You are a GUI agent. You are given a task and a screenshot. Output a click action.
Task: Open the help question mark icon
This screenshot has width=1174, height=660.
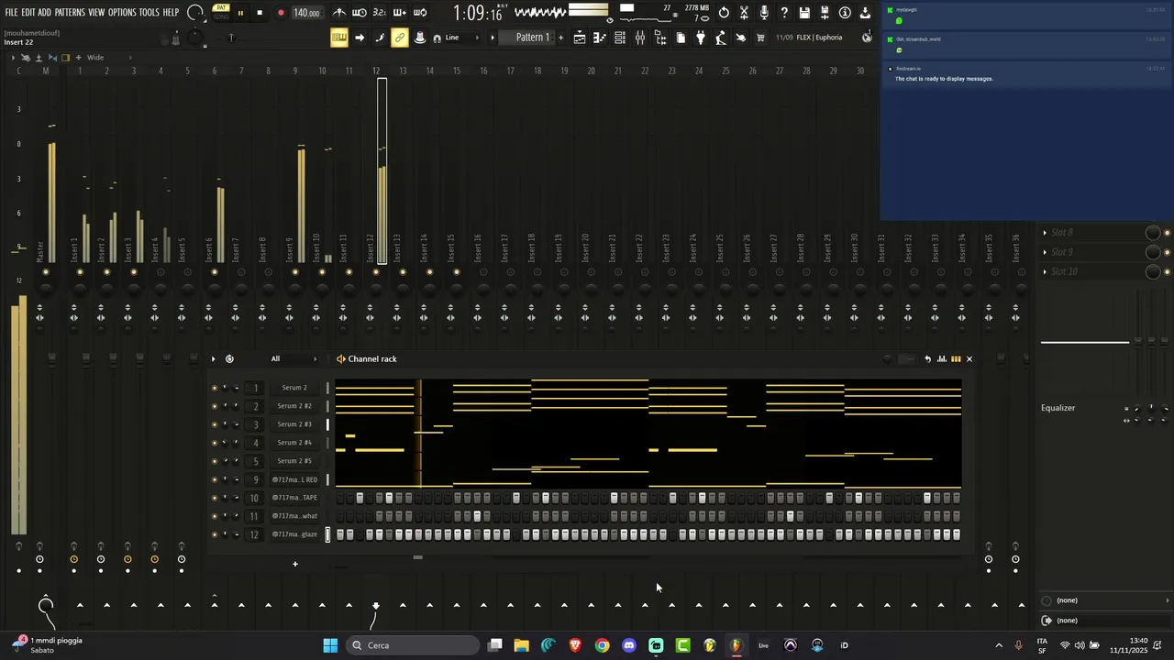(x=784, y=13)
